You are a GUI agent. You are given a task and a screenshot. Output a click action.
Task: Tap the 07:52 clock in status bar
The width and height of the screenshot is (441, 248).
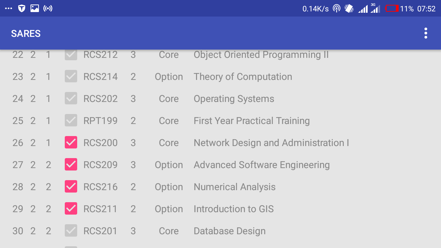click(x=426, y=9)
